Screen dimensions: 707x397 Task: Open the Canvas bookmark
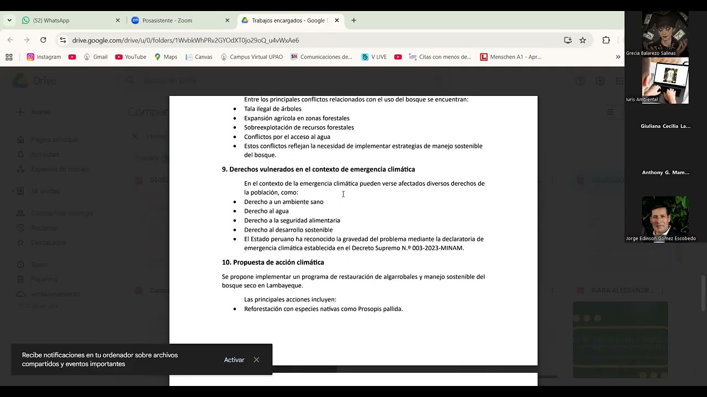point(199,57)
